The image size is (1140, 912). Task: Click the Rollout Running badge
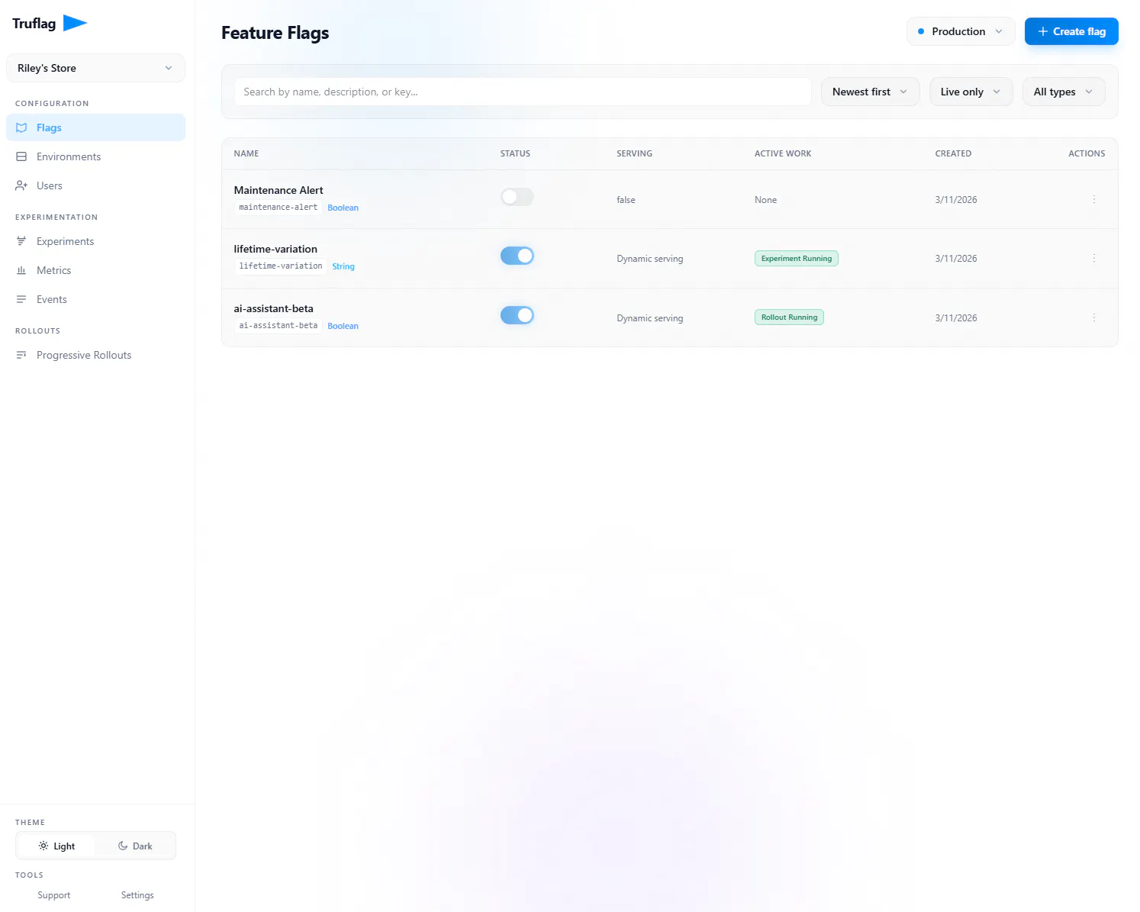click(789, 317)
